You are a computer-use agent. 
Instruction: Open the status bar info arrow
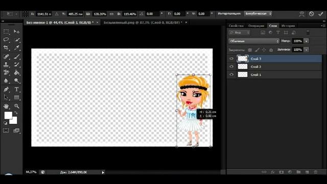tap(103, 172)
